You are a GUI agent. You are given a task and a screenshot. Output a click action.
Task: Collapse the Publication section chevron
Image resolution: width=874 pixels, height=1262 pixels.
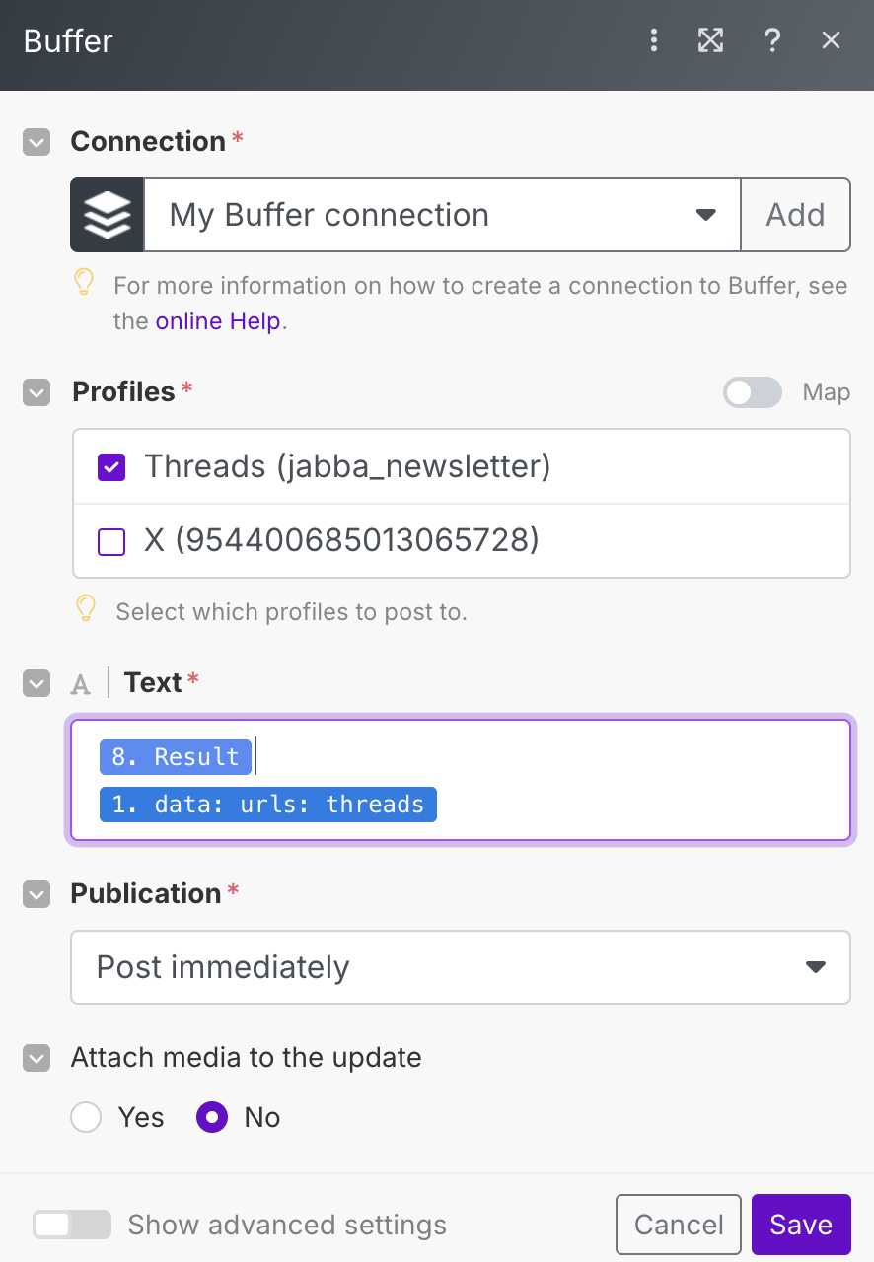tap(36, 895)
